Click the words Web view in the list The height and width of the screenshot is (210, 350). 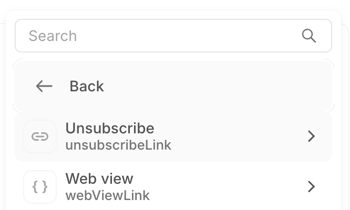(99, 178)
